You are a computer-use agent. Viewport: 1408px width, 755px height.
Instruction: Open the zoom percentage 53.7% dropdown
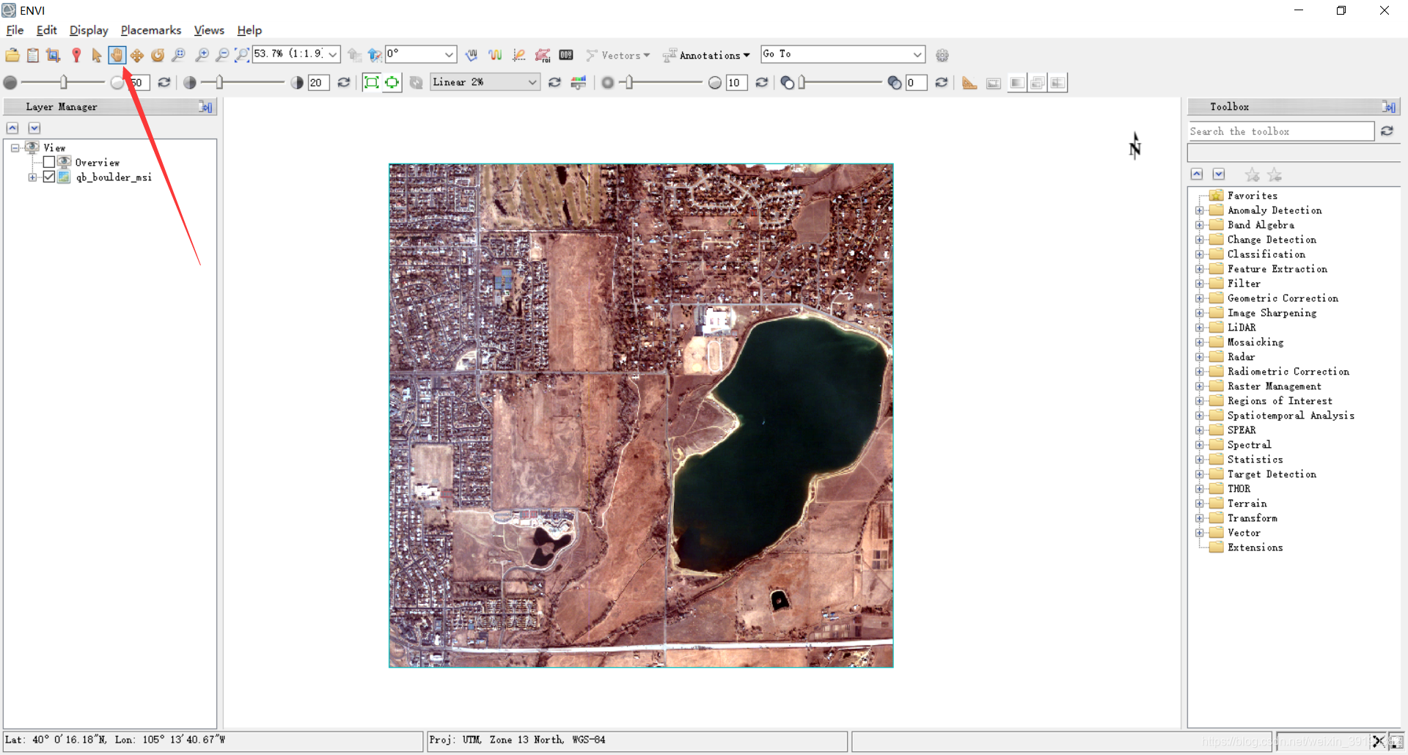[x=333, y=55]
